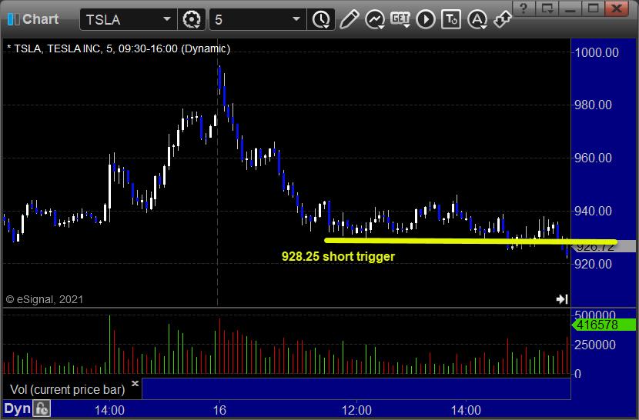Jump to latest bar arrow icon

(x=562, y=299)
